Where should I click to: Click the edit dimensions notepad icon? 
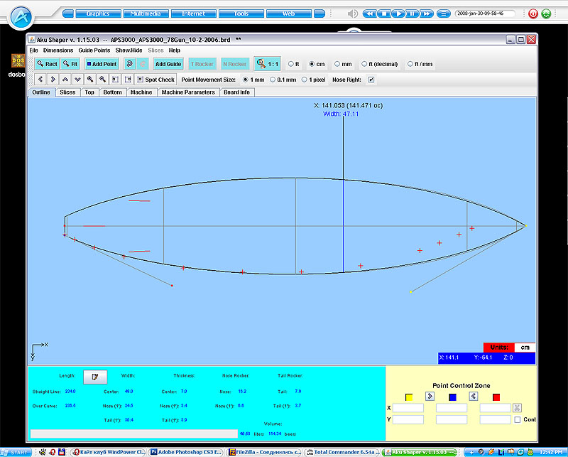pyautogui.click(x=95, y=375)
